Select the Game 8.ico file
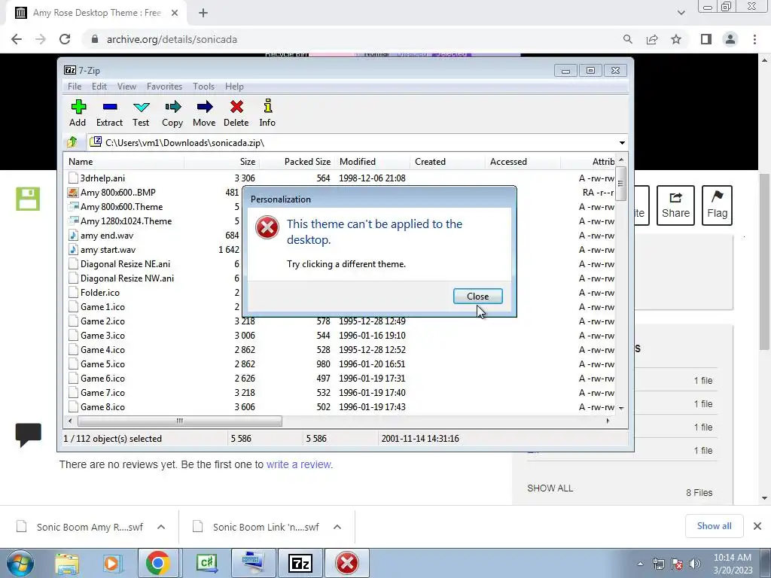Image resolution: width=771 pixels, height=578 pixels. pos(102,407)
